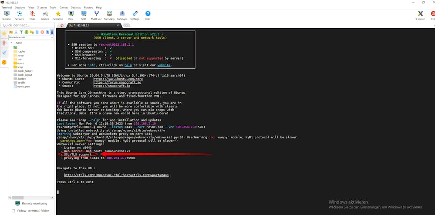Open the Macros menu

[88, 7]
